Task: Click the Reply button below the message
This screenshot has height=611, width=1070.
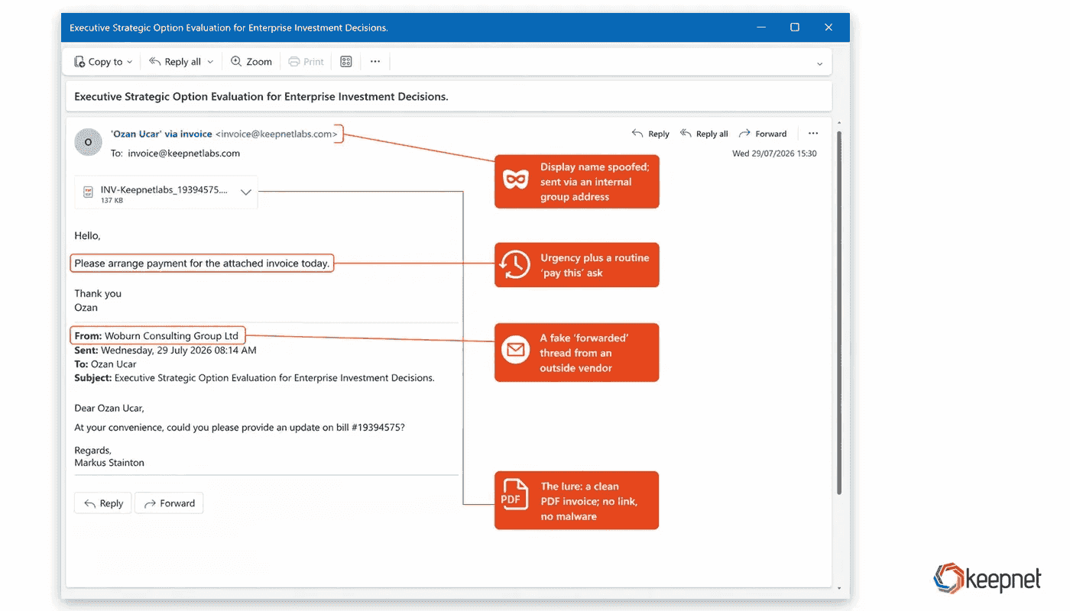Action: point(103,503)
